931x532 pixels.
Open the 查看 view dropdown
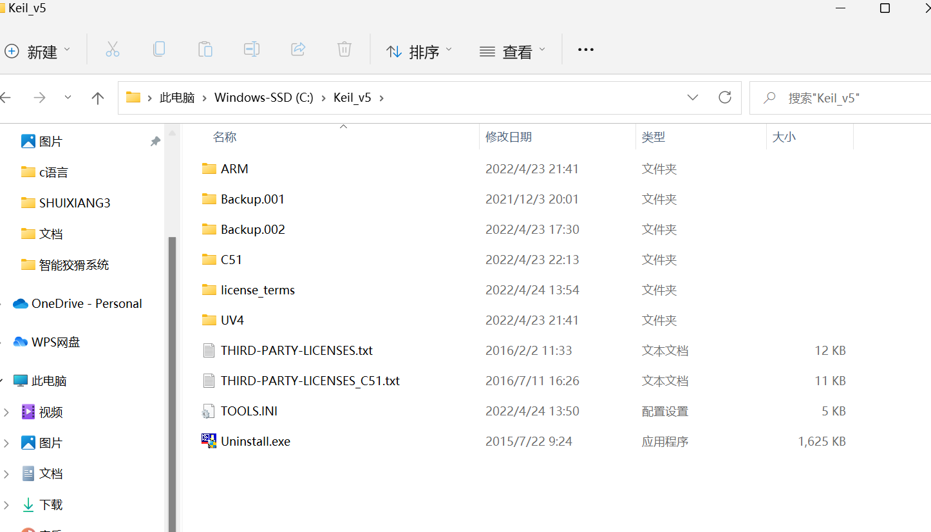pyautogui.click(x=513, y=50)
